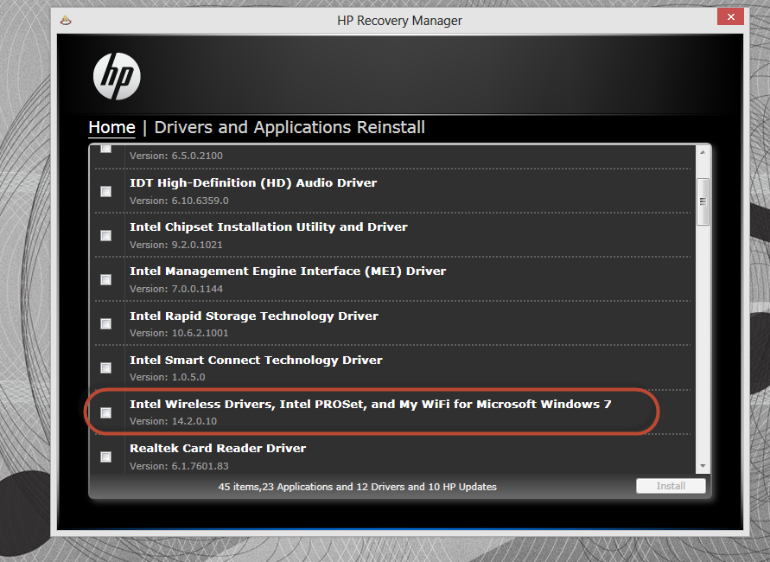Check the Intel Chipset Installation Utility checkbox
The width and height of the screenshot is (770, 562).
(105, 234)
